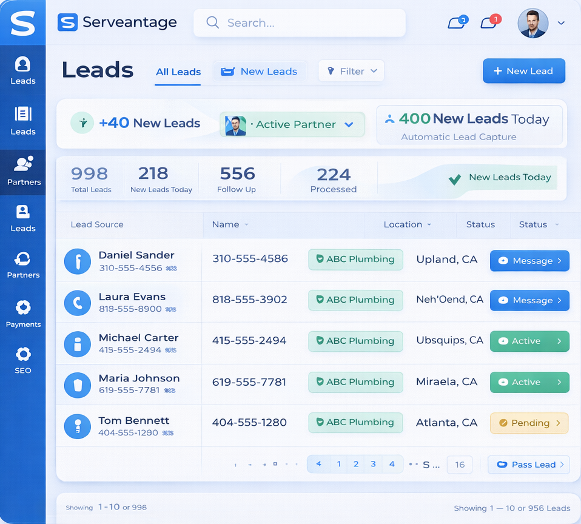Open the blue-badged notification icon
Viewport: 581px width, 524px height.
tap(457, 22)
